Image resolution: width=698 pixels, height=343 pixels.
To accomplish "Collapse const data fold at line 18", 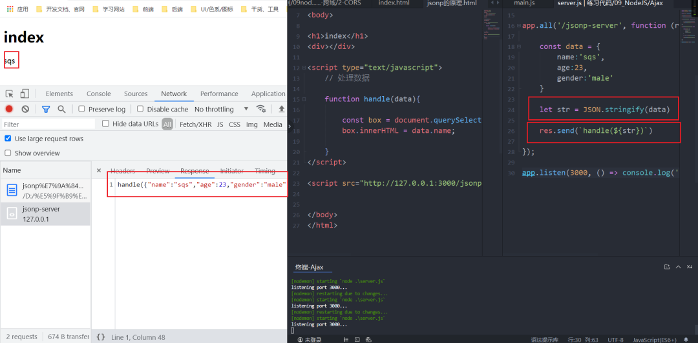I will tap(519, 46).
